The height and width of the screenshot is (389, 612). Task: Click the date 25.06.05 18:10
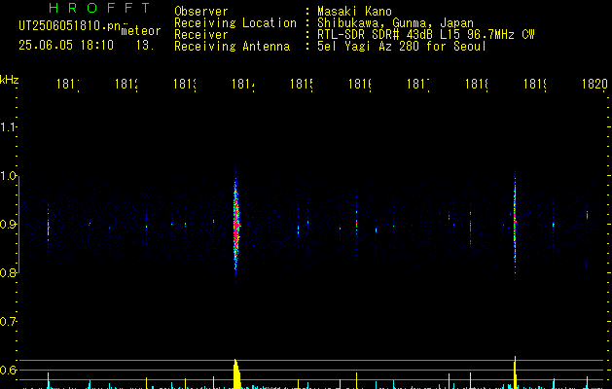(66, 46)
